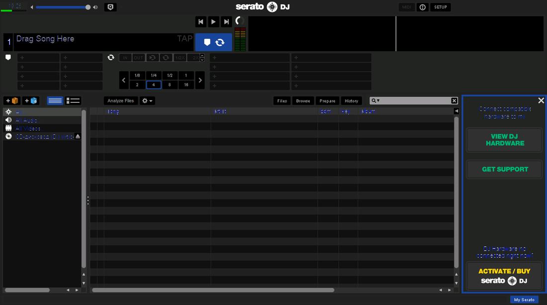The height and width of the screenshot is (305, 547).
Task: Activate the autoloop 4-beat toggle
Action: click(153, 84)
